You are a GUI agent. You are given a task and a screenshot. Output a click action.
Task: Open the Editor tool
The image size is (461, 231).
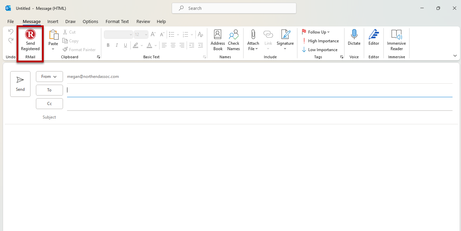(374, 37)
